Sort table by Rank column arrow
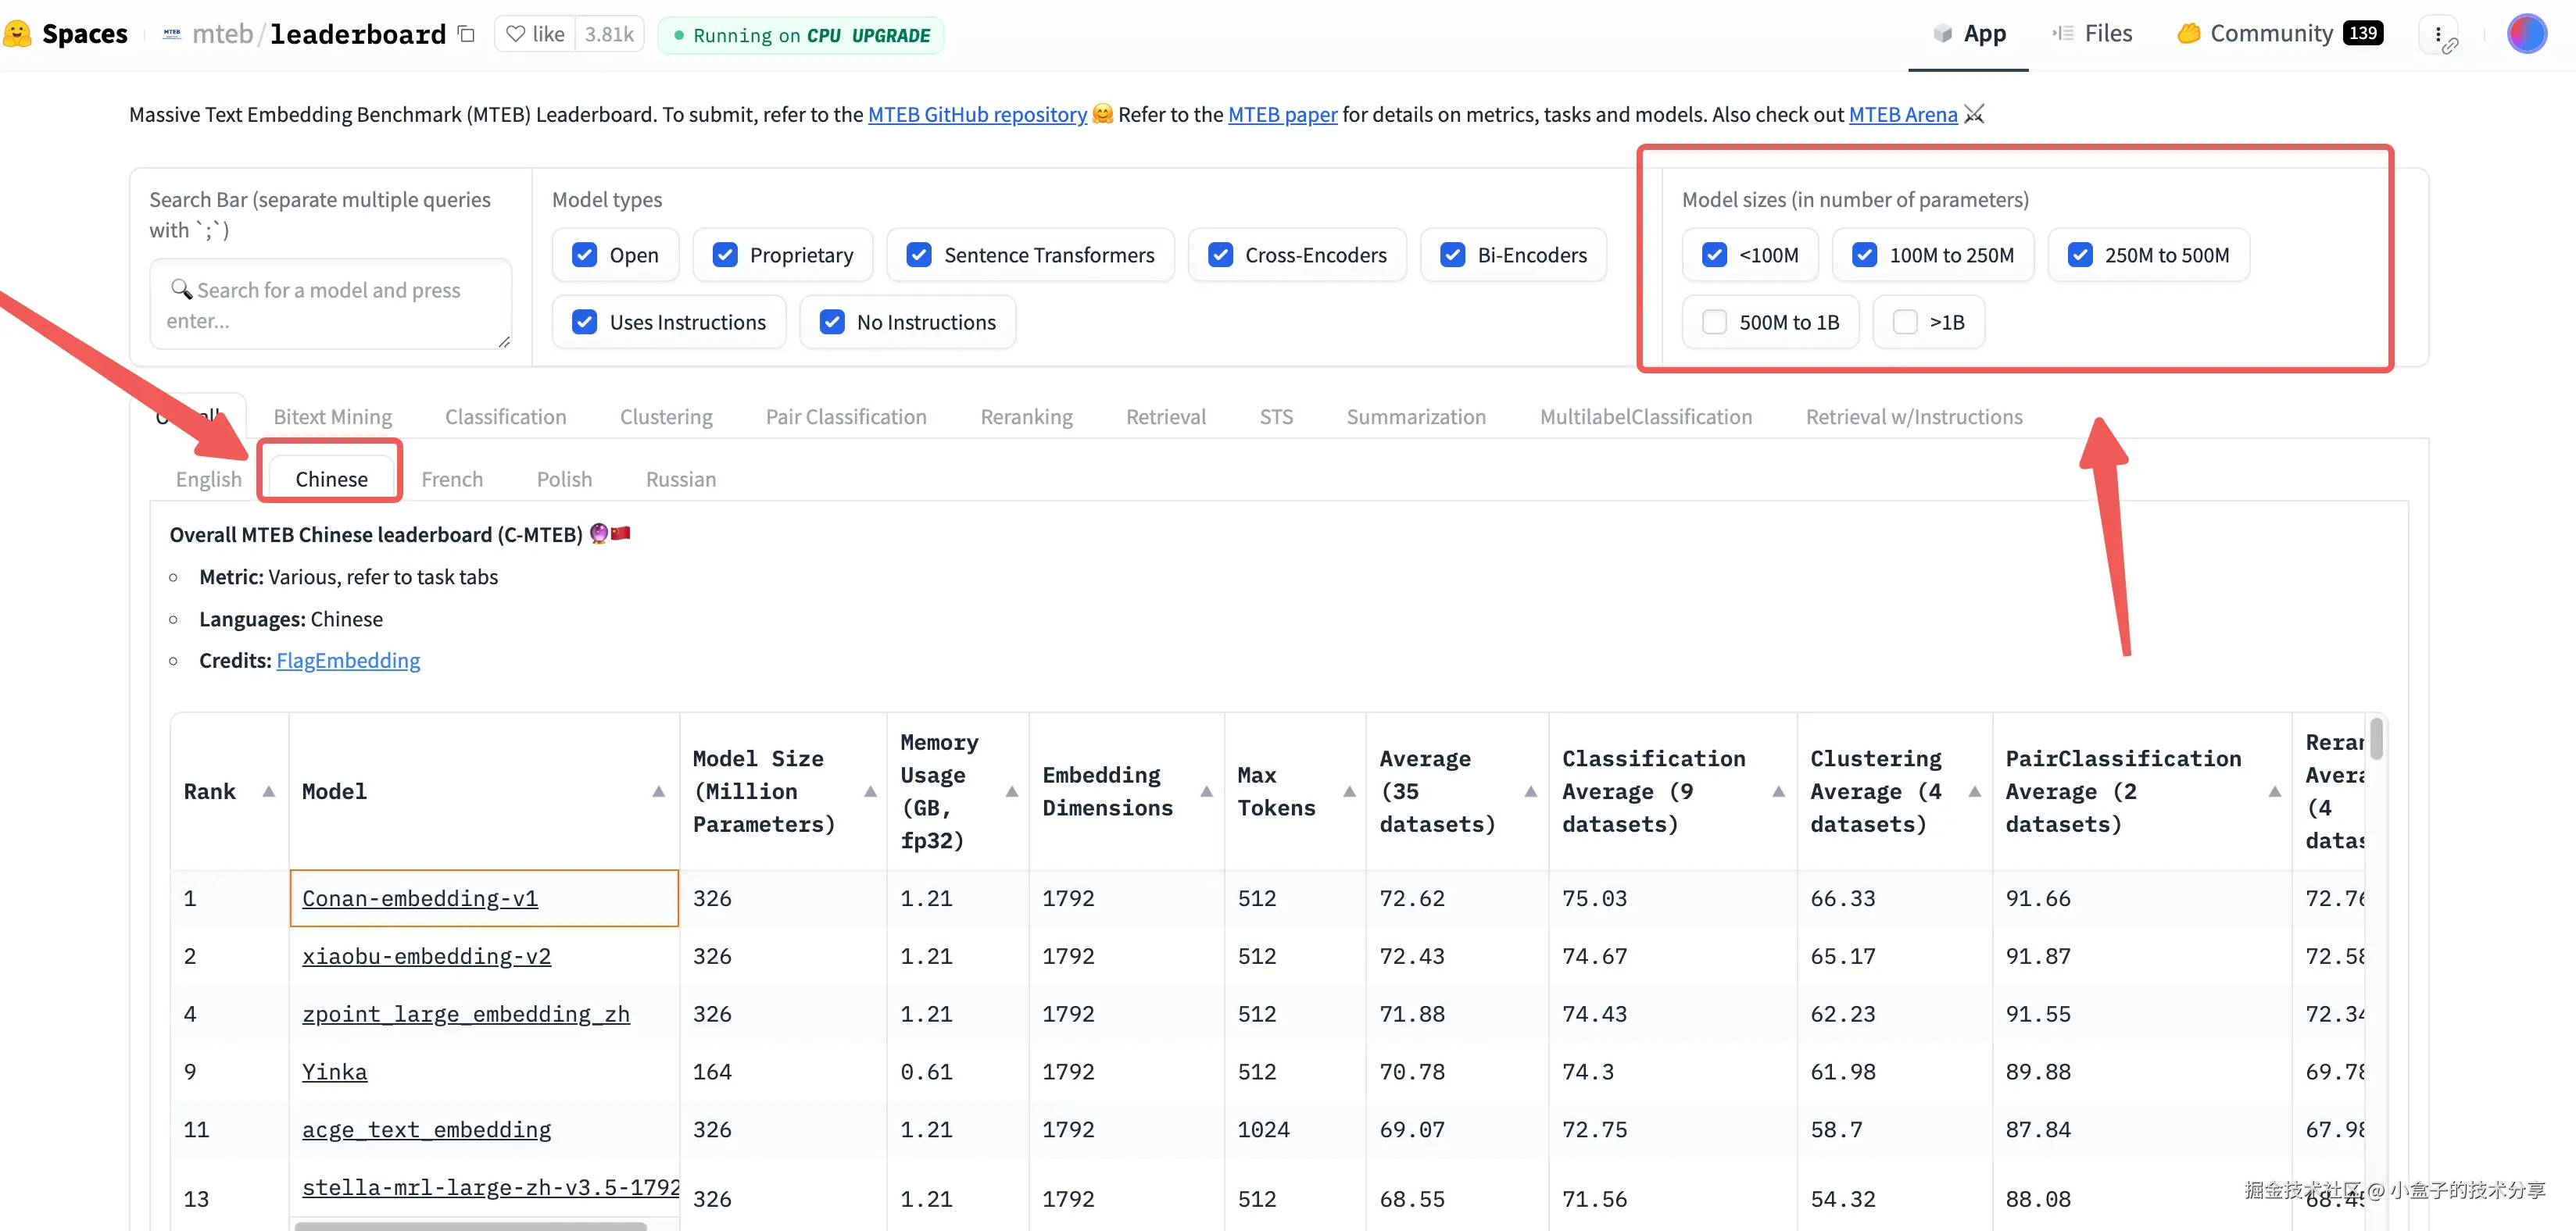 pyautogui.click(x=268, y=791)
